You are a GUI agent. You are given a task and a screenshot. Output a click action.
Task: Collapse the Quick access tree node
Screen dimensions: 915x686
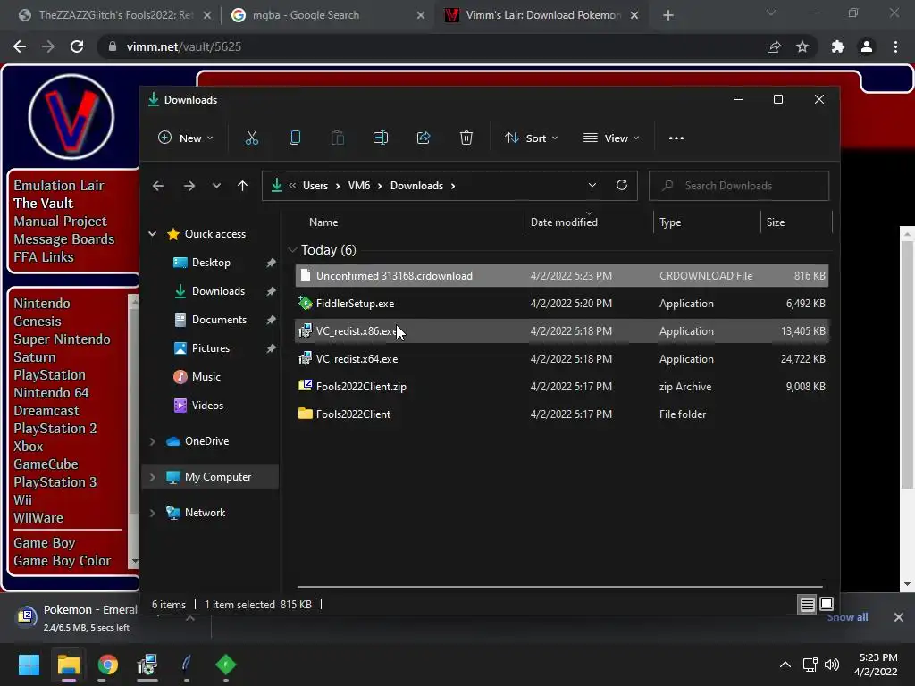pos(152,234)
